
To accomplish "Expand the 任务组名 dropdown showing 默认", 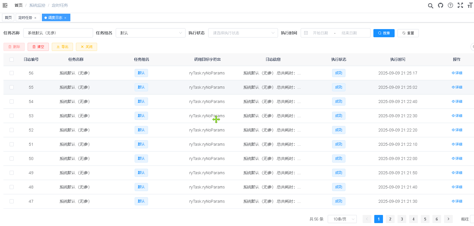I will point(150,33).
